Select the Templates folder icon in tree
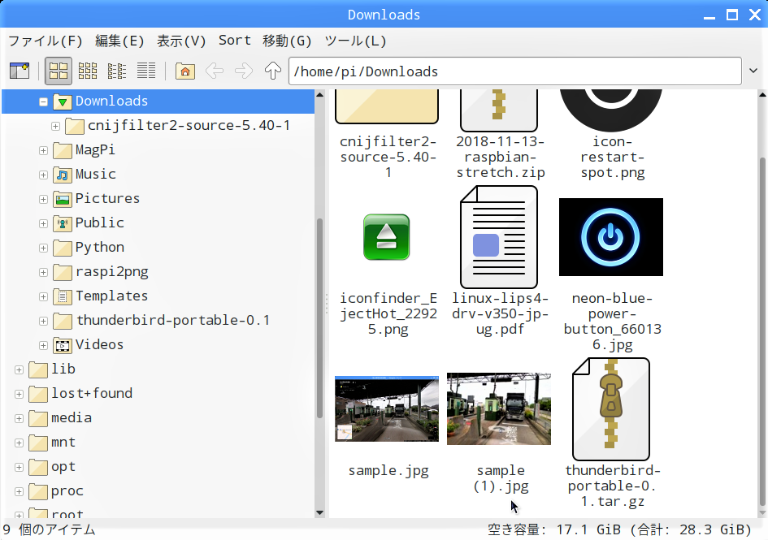Screen dimensions: 768x540 63,296
